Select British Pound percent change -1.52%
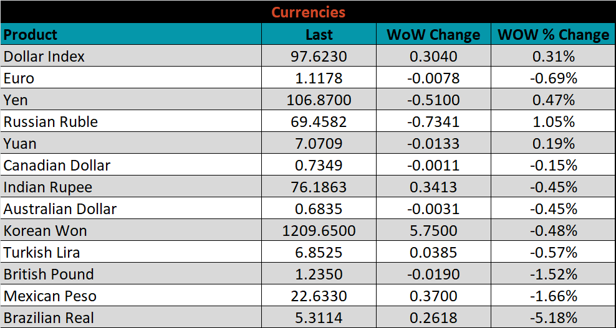The image size is (616, 328). (x=553, y=274)
